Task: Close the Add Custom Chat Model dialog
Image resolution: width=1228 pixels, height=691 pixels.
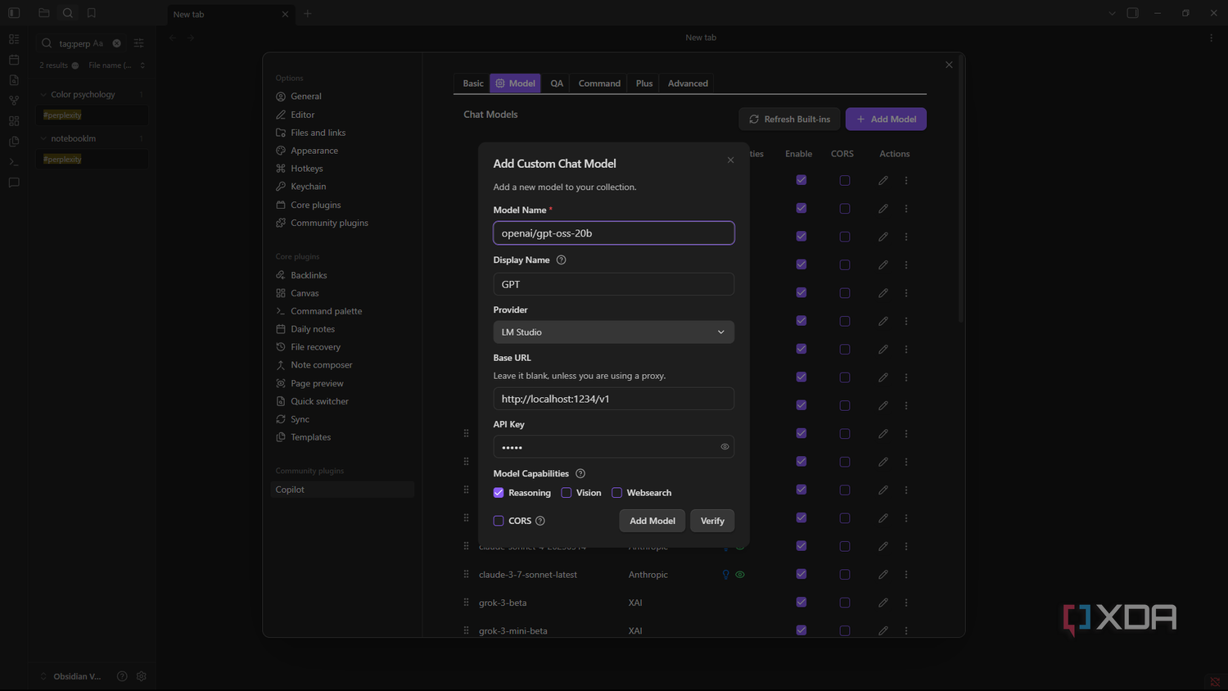Action: click(730, 160)
